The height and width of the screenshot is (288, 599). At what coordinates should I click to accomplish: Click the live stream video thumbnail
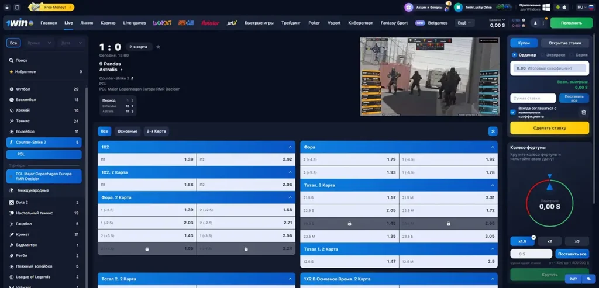[x=430, y=77]
